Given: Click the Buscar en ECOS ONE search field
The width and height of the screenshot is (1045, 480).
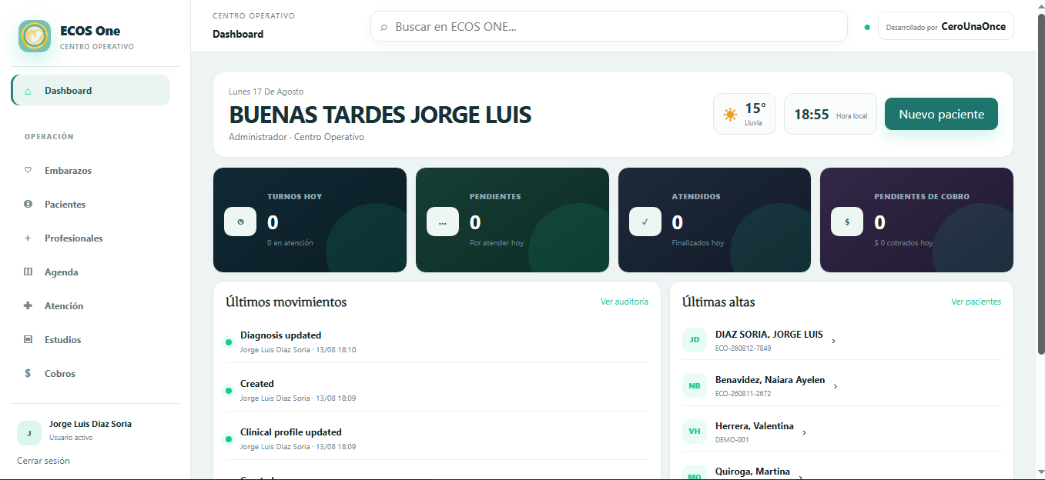Looking at the screenshot, I should (609, 26).
